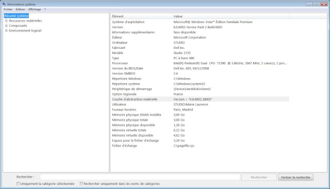
Task: Select the Mémoire physique disponible row
Action: 200,125
